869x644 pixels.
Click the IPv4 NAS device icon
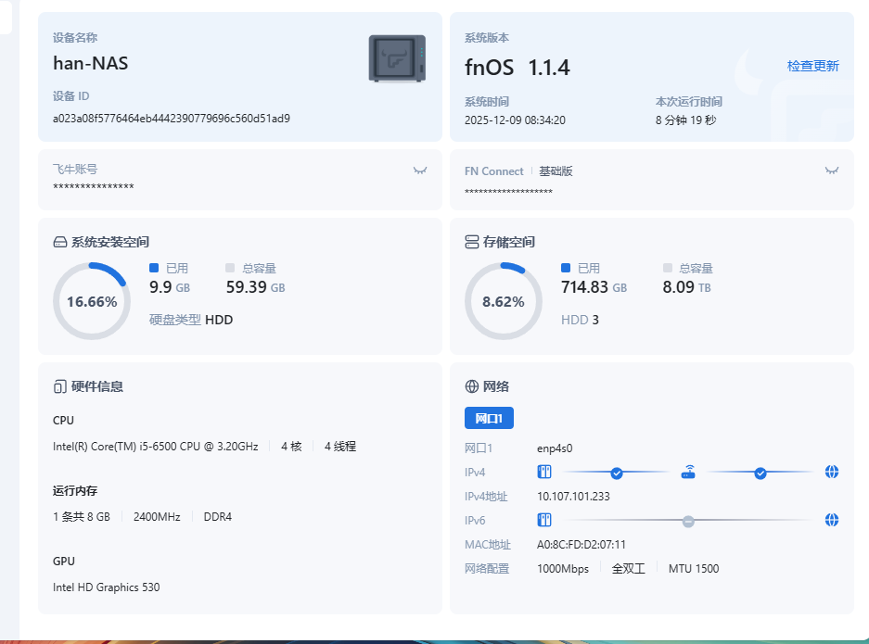point(544,473)
